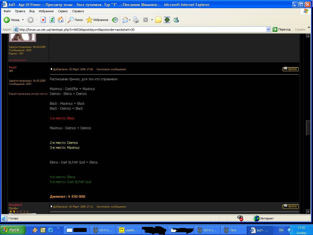Image resolution: width=313 pixels, height=235 pixels.
Task: Go to the Home page icon
Action: tap(61, 20)
